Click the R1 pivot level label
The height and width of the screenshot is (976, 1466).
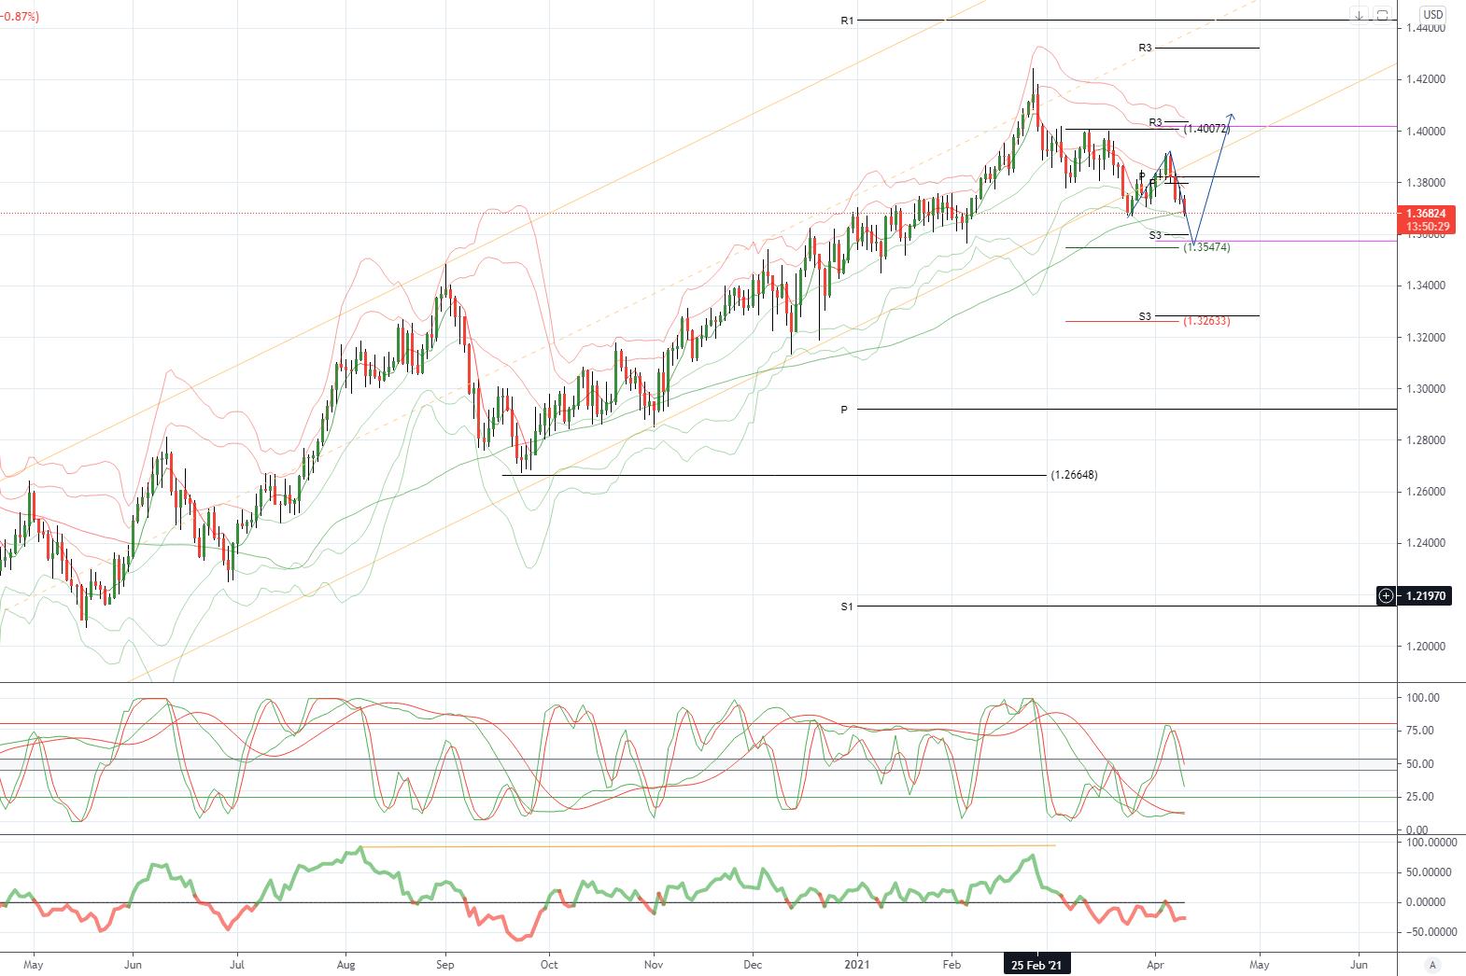[x=847, y=21]
